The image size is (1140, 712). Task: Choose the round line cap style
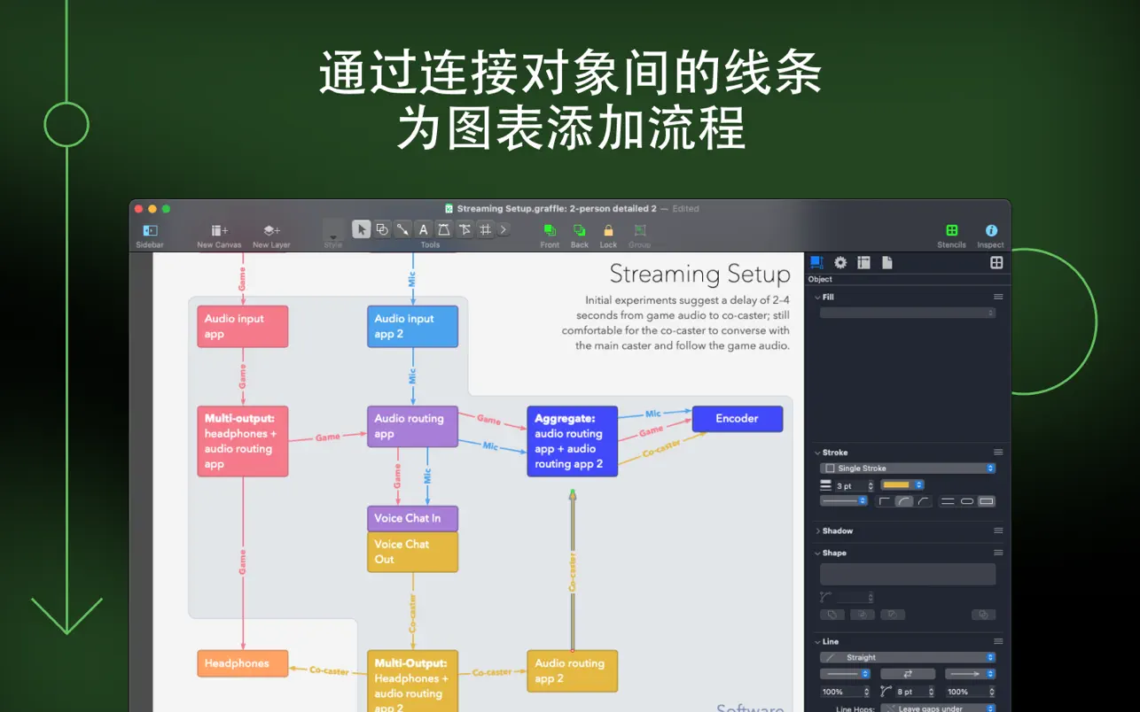[967, 501]
